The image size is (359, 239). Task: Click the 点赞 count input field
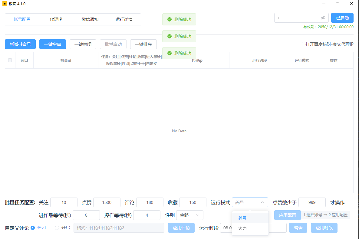tap(107, 202)
